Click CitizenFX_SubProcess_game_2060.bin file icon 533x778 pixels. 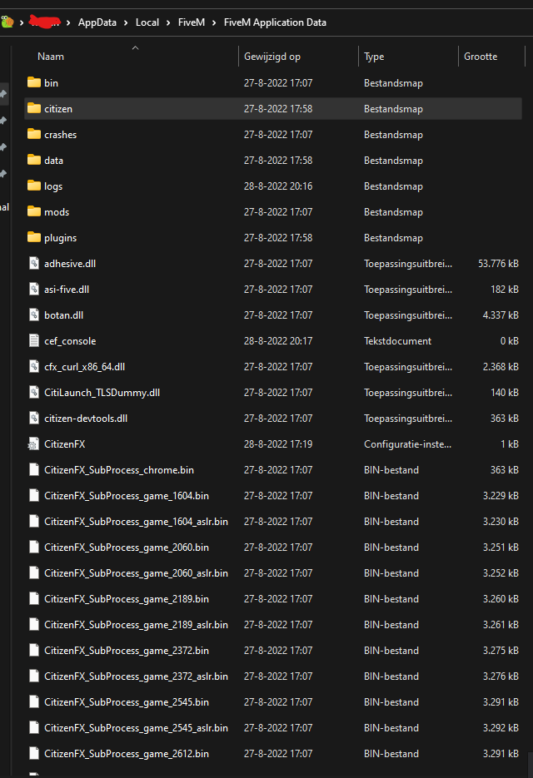[x=34, y=547]
